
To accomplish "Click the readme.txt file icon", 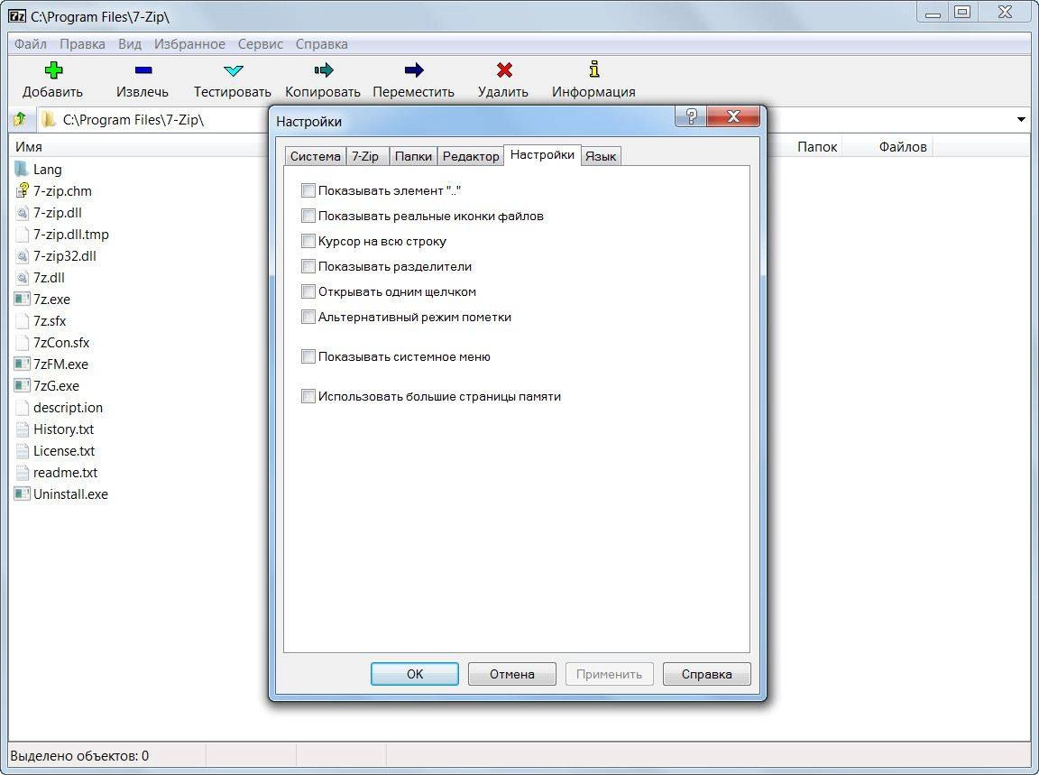I will click(x=22, y=473).
